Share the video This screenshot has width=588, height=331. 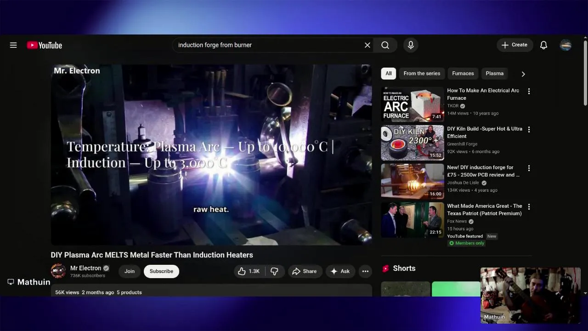pyautogui.click(x=305, y=271)
